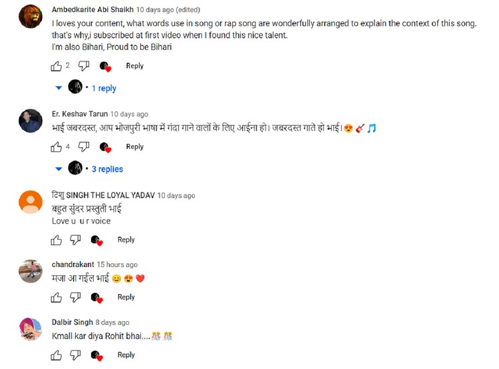Like the SINGH THE LOYAL YADAV comment
Viewport: 499px width, 369px height.
57,240
